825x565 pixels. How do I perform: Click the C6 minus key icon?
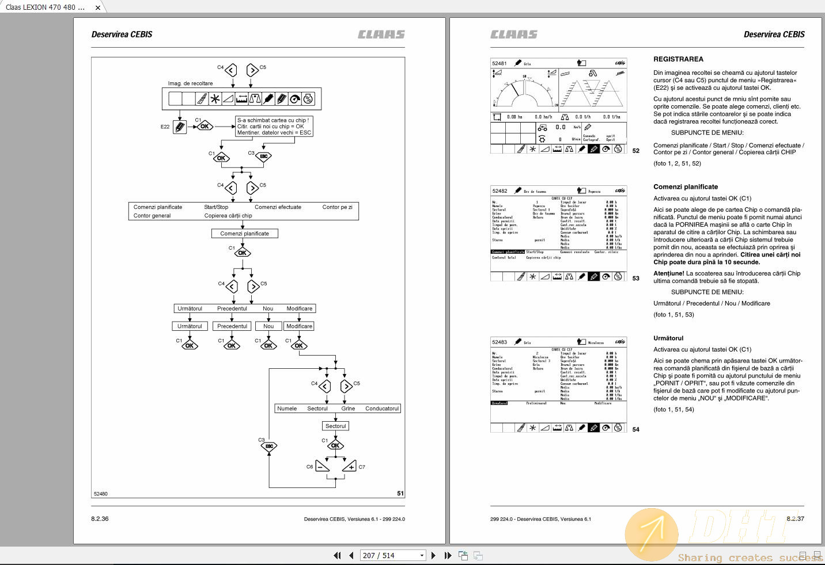point(323,467)
